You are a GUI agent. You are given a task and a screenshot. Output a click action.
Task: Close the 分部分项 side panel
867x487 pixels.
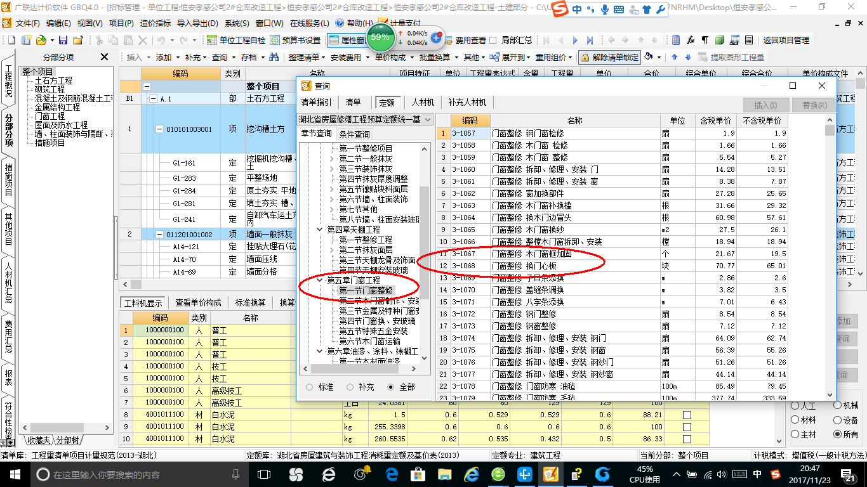[x=105, y=57]
